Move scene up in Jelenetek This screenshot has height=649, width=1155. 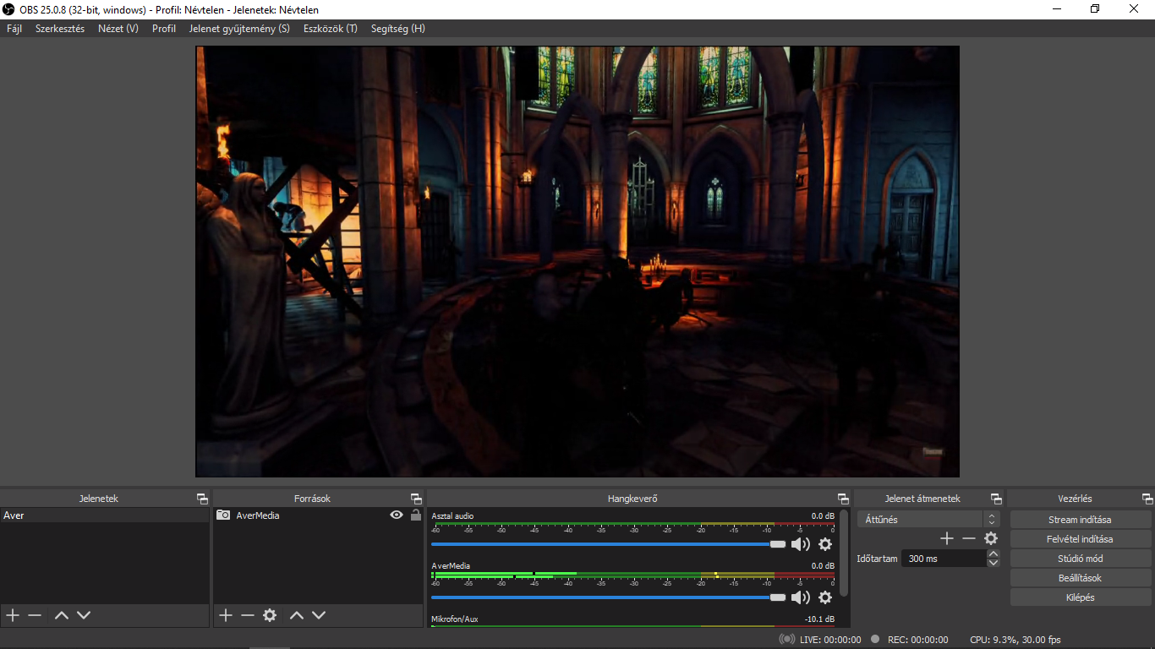[x=61, y=615]
